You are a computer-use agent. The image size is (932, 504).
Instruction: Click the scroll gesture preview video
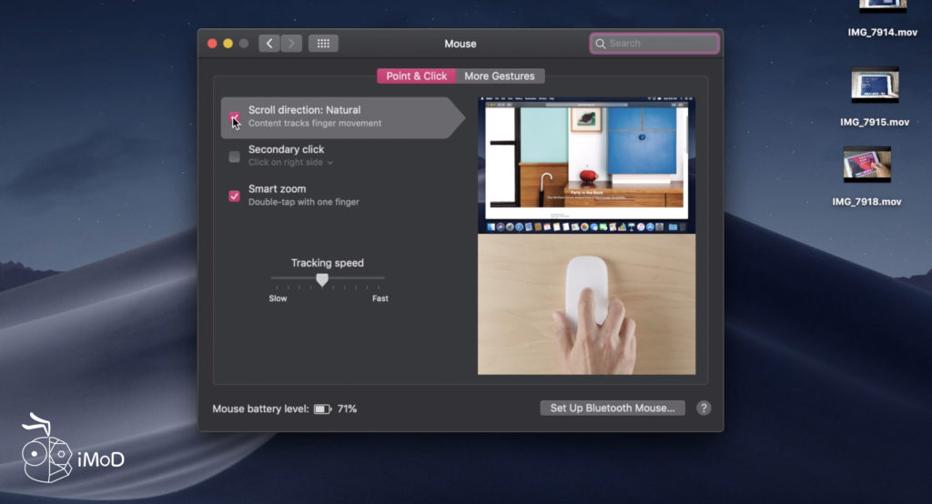(587, 236)
